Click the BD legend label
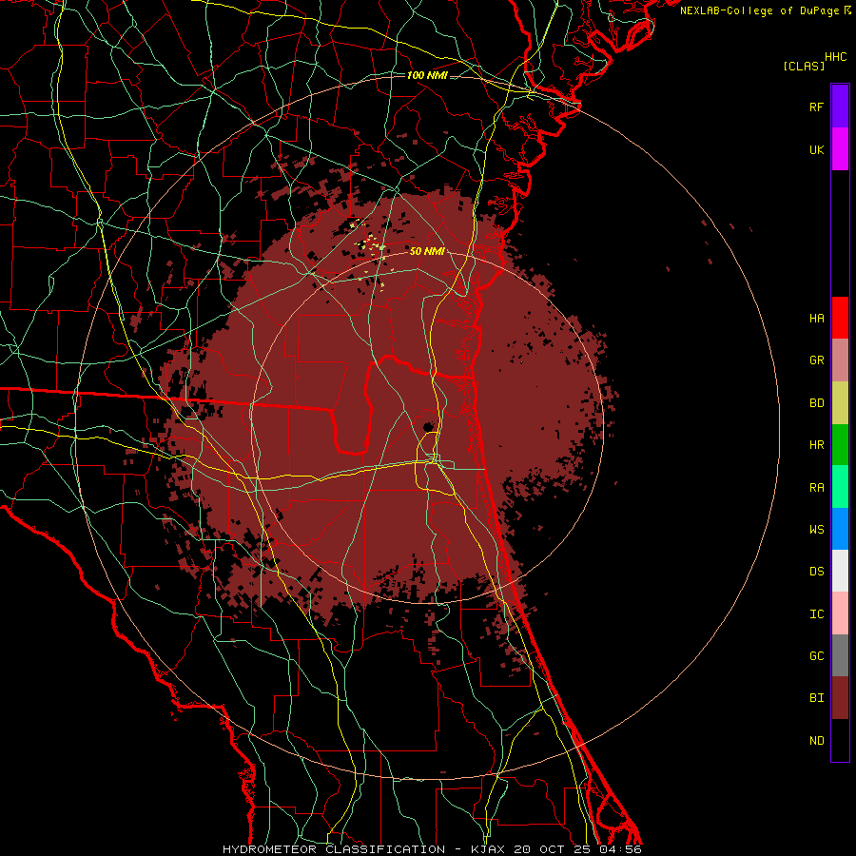 [816, 403]
